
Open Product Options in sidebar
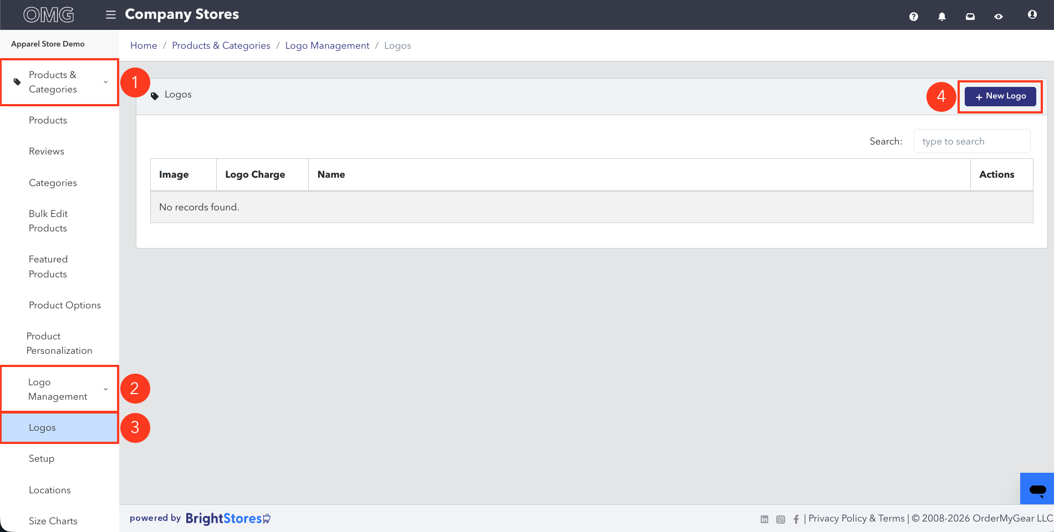point(65,305)
